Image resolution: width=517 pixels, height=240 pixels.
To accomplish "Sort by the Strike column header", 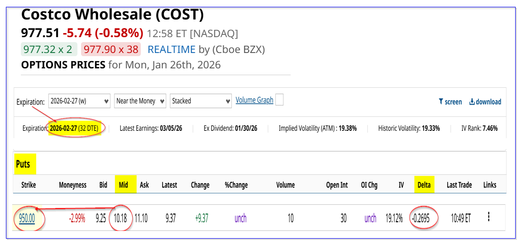I will (x=29, y=185).
